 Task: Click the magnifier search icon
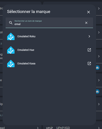(x=11, y=23)
